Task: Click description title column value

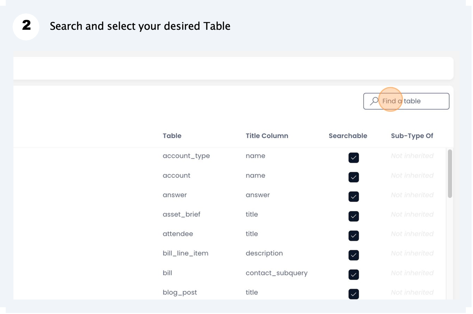Action: [265, 254]
